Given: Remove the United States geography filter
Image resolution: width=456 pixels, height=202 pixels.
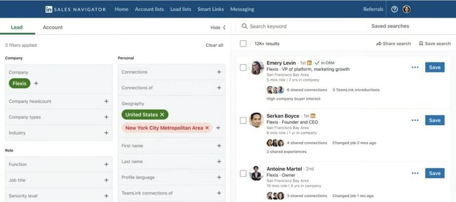Looking at the screenshot, I should coord(162,115).
